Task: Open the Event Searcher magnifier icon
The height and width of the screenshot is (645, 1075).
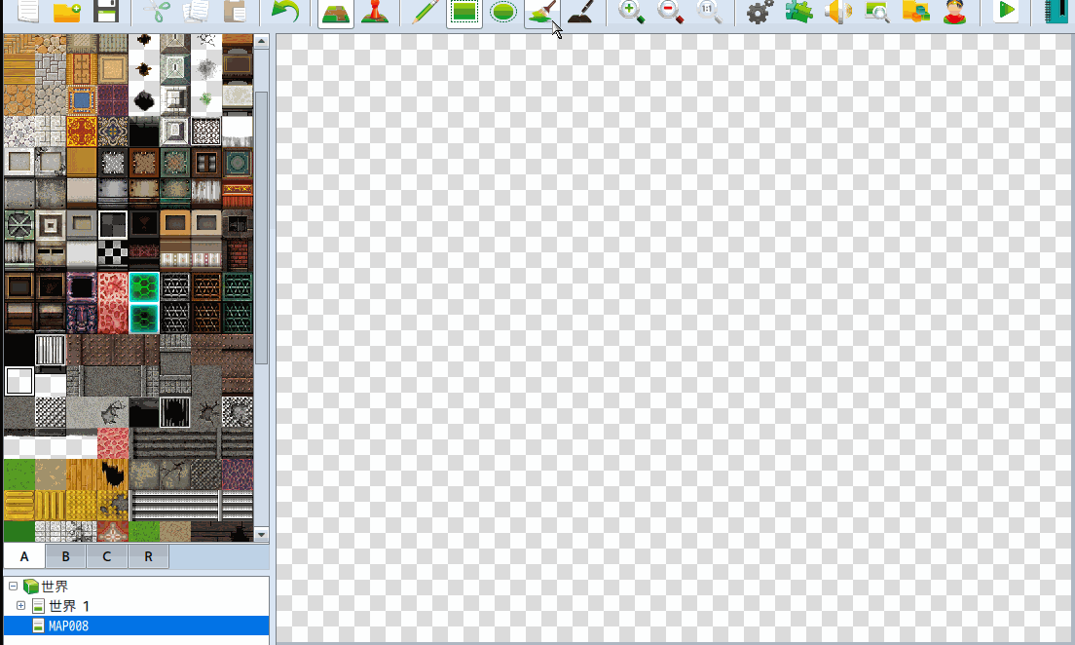Action: (877, 11)
